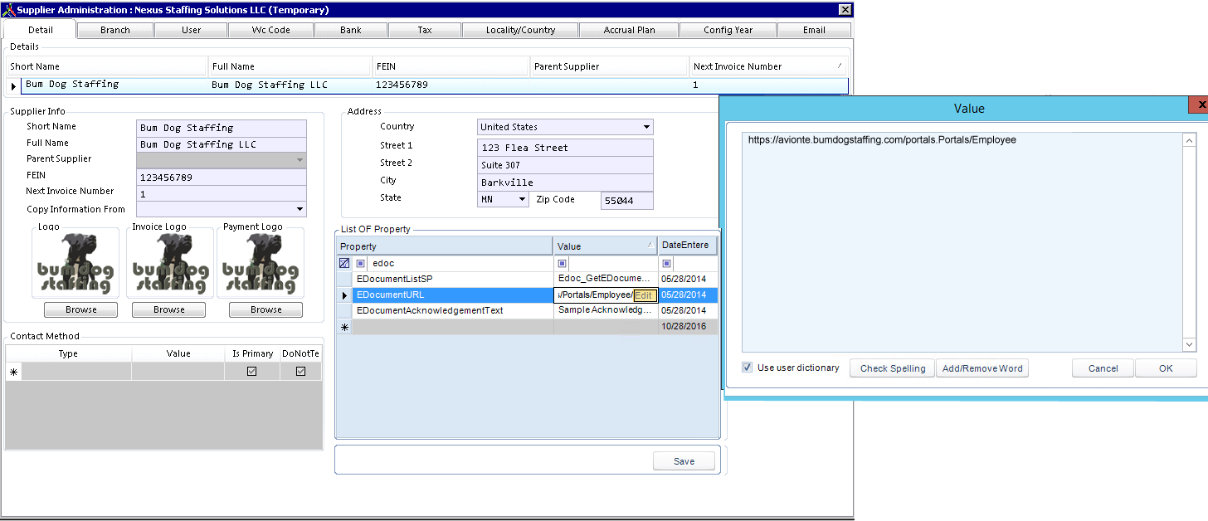Click the Full Name input field

pyautogui.click(x=222, y=144)
